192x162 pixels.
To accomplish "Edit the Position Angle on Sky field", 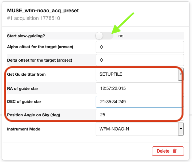I will pos(140,115).
